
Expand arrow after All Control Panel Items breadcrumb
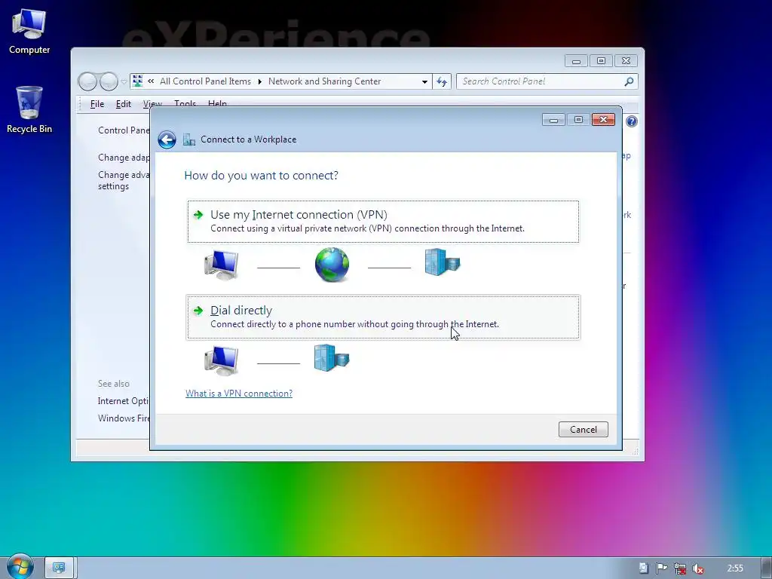coord(259,81)
